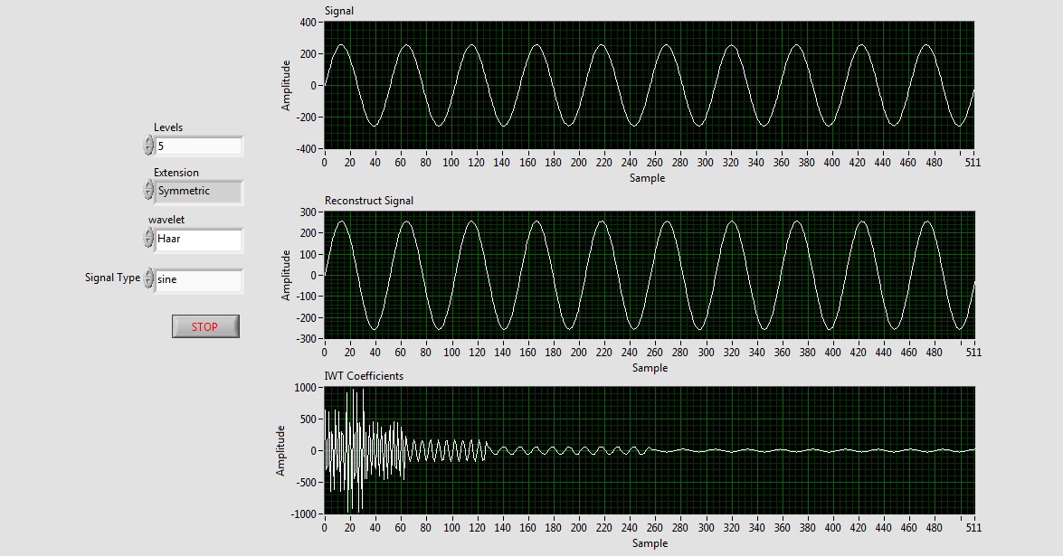Click the IWT Coefficients graph's 'Sample' axis label
This screenshot has width=1063, height=556.
coord(650,543)
